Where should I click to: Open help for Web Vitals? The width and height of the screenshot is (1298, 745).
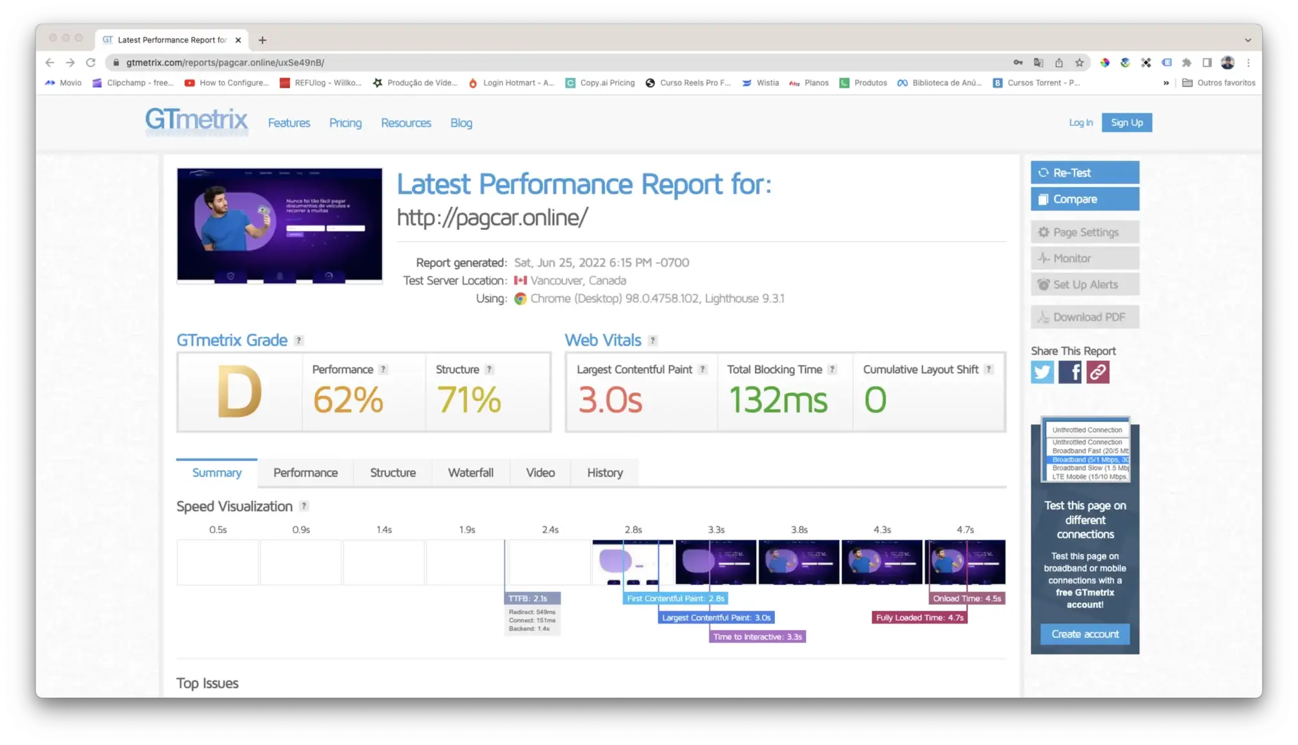click(652, 340)
